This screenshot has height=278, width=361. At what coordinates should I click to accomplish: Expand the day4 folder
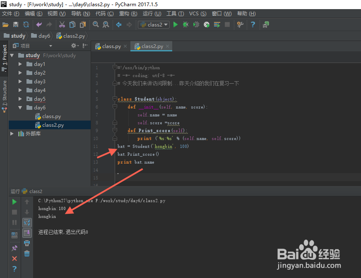(x=20, y=90)
